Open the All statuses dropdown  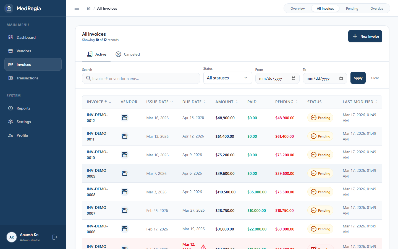pos(227,78)
